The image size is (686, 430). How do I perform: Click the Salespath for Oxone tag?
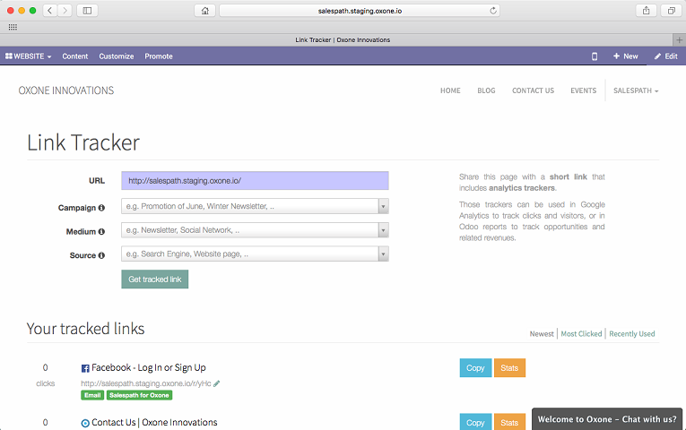pos(139,395)
